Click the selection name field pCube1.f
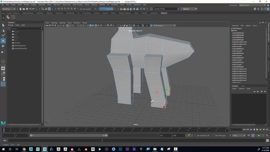This screenshot has width=270, height=152. 165,9
